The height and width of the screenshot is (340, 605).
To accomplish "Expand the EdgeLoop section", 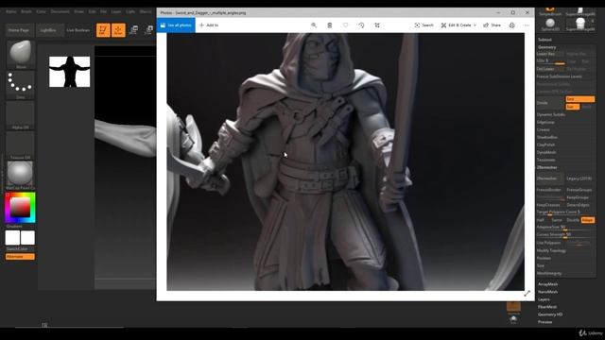I will point(545,122).
